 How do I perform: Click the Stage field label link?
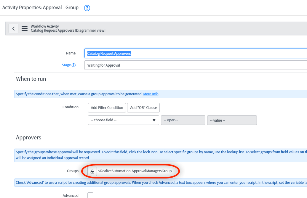tap(66, 65)
